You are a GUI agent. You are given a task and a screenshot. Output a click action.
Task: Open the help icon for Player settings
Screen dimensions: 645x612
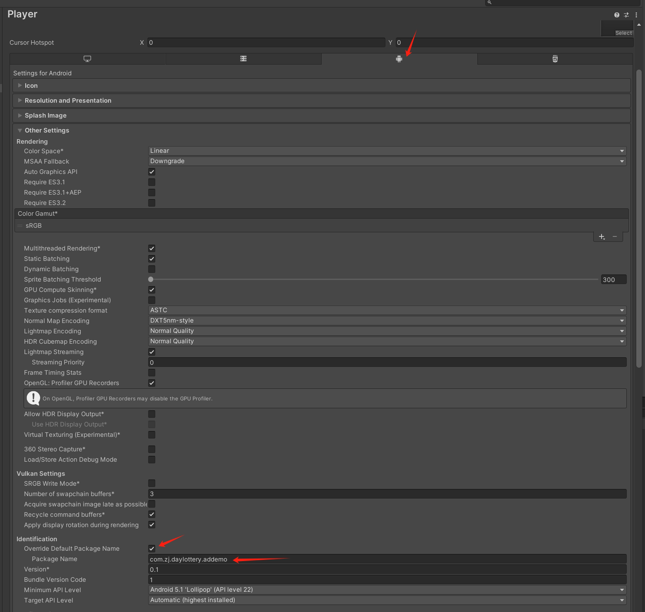[616, 15]
